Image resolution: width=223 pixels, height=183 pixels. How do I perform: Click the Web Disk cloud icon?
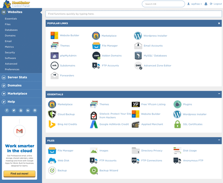coord(52,160)
